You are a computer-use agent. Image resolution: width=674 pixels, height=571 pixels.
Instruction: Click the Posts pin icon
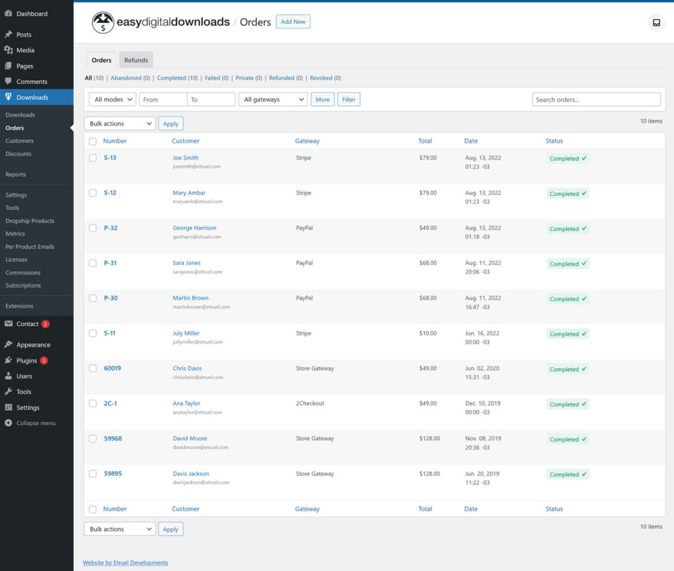tap(8, 34)
